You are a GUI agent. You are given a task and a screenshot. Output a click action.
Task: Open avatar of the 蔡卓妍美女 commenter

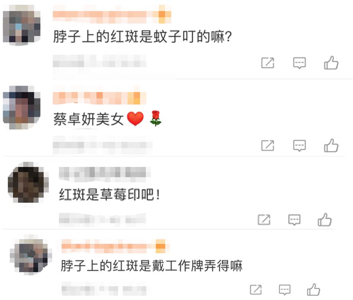point(21,107)
